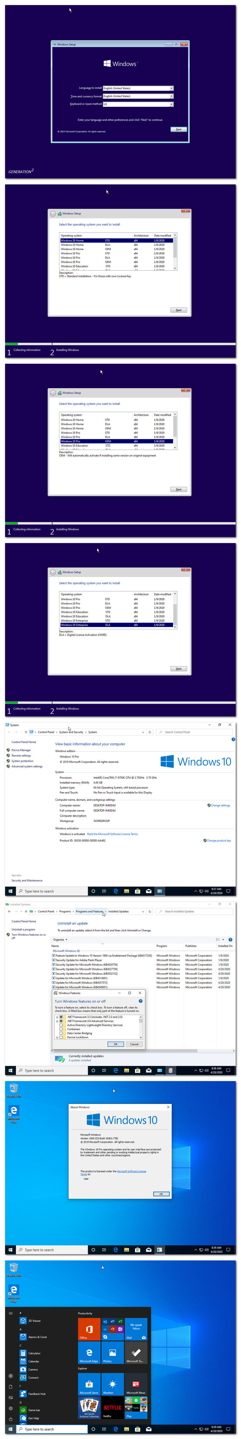Open Change product key link

(x=219, y=840)
